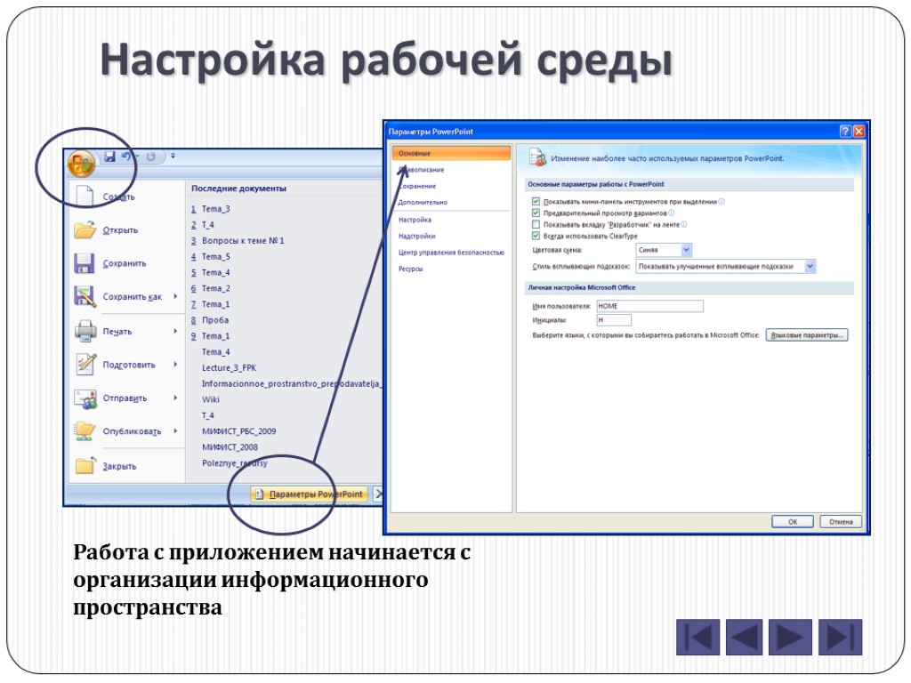Go to the next slide arrow button

790,637
